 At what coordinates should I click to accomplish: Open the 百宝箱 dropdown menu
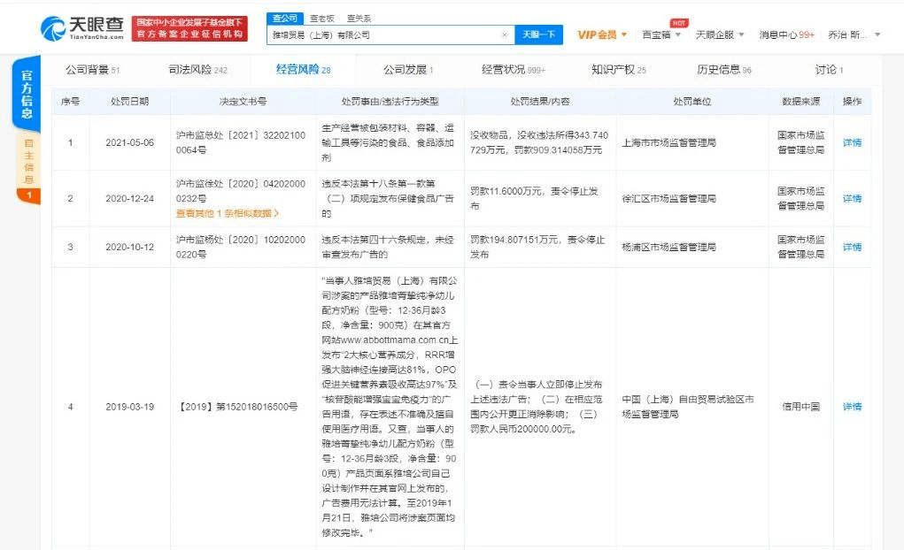661,35
